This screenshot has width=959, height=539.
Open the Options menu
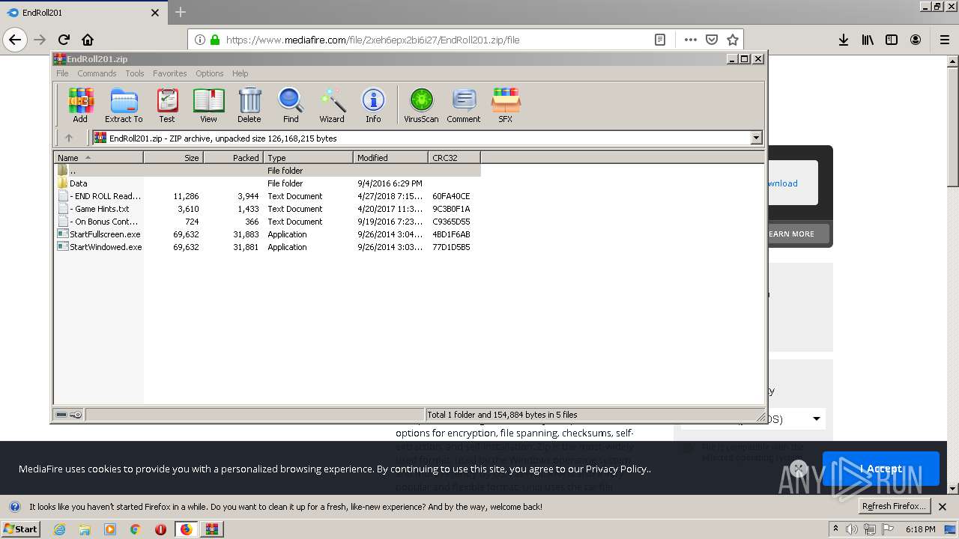pos(210,73)
